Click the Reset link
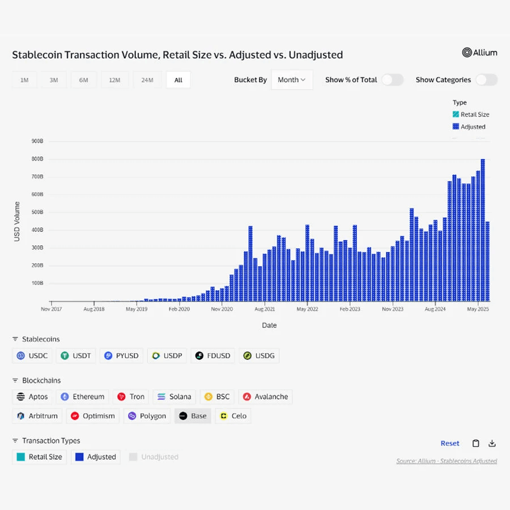Viewport: 510px width, 510px height. (450, 443)
